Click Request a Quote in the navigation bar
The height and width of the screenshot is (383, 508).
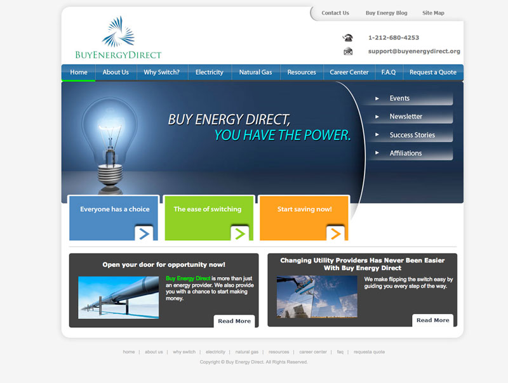433,72
